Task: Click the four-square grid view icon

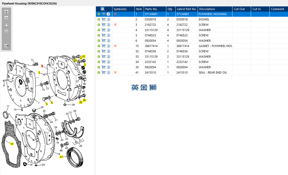Action: [6, 25]
